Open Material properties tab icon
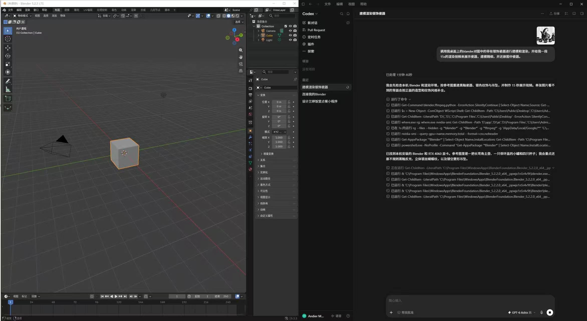This screenshot has width=587, height=321. [250, 169]
